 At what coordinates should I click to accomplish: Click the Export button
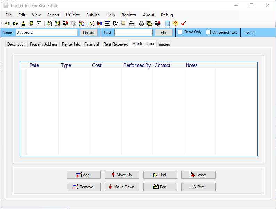point(198,175)
